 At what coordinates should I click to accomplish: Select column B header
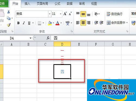tap(29, 44)
